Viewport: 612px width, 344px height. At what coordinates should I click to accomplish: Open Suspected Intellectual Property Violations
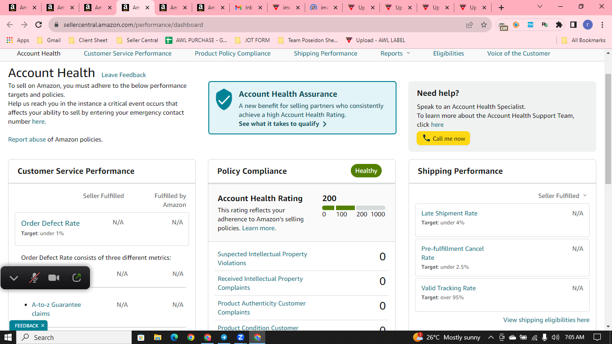click(263, 258)
